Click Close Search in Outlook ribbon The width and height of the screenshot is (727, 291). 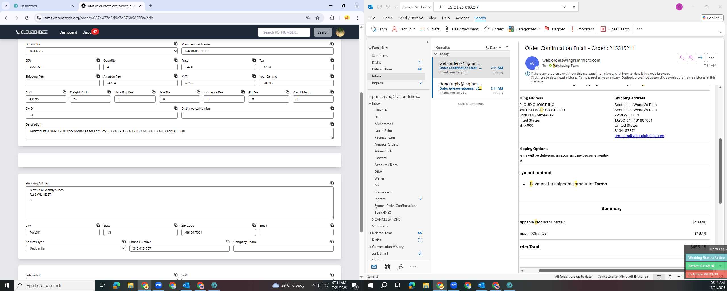pyautogui.click(x=615, y=29)
